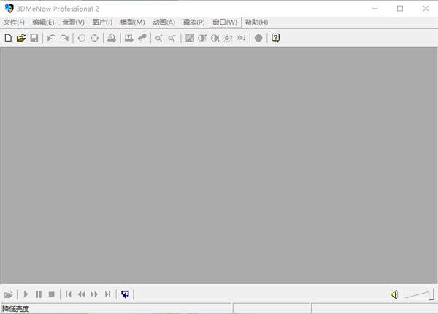The height and width of the screenshot is (314, 438).
Task: Zoom out with the magnifier minus icon
Action: point(172,38)
